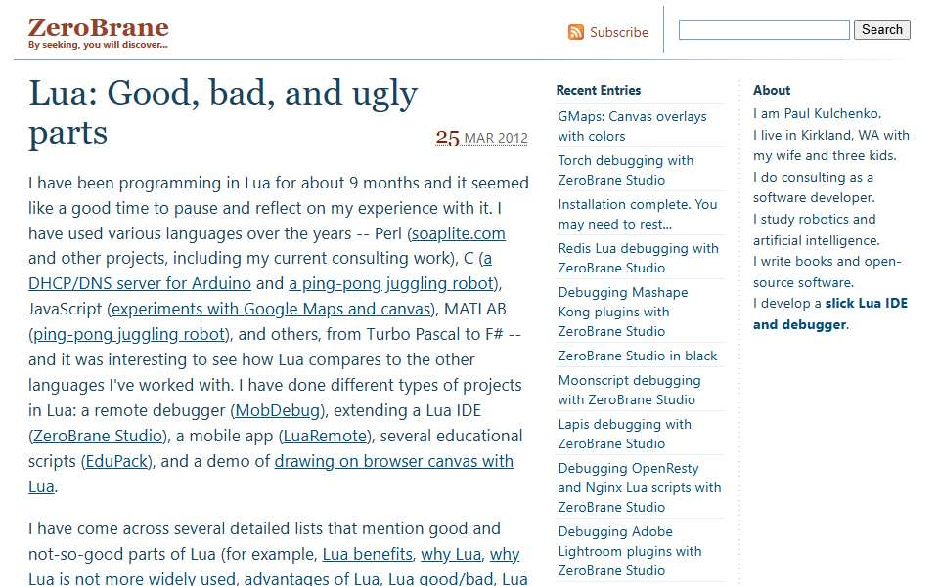
Task: Focus the search text field
Action: 764,30
